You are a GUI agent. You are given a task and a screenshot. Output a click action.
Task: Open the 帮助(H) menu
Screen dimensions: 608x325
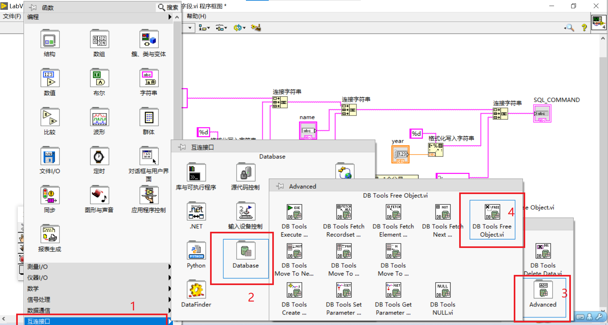(x=196, y=16)
